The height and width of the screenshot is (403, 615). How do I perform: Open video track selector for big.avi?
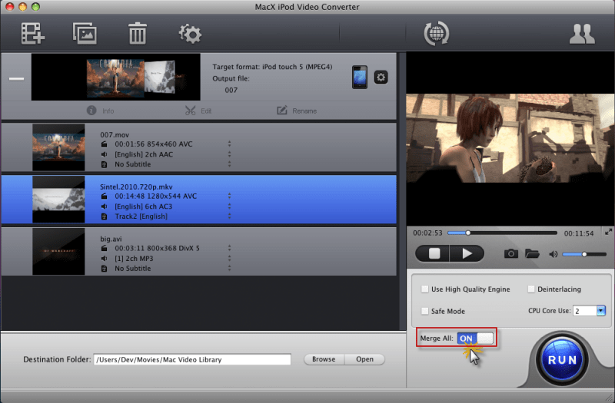pyautogui.click(x=229, y=248)
